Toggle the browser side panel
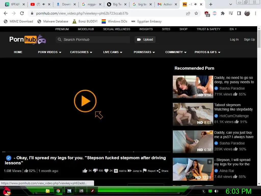The width and height of the screenshot is (261, 196). pyautogui.click(x=239, y=13)
